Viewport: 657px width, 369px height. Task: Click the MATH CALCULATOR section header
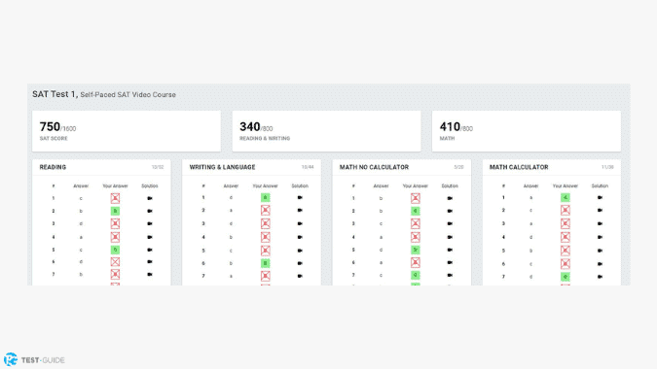point(519,167)
